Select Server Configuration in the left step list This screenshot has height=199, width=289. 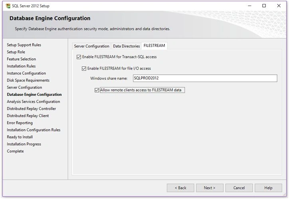point(24,88)
